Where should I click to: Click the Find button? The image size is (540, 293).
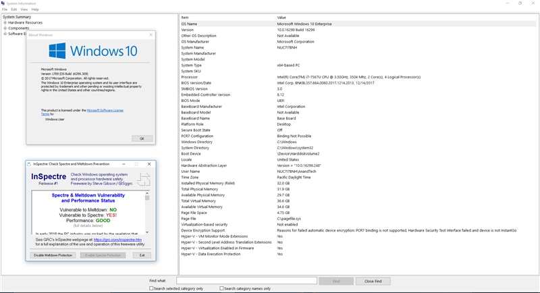pos(336,281)
